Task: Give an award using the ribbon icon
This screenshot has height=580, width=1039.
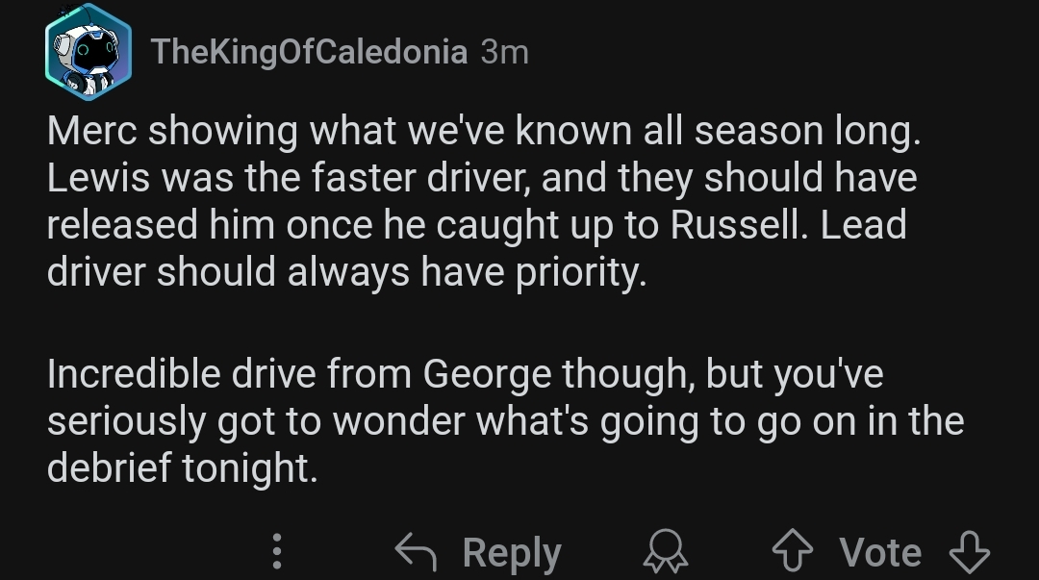Action: click(666, 551)
